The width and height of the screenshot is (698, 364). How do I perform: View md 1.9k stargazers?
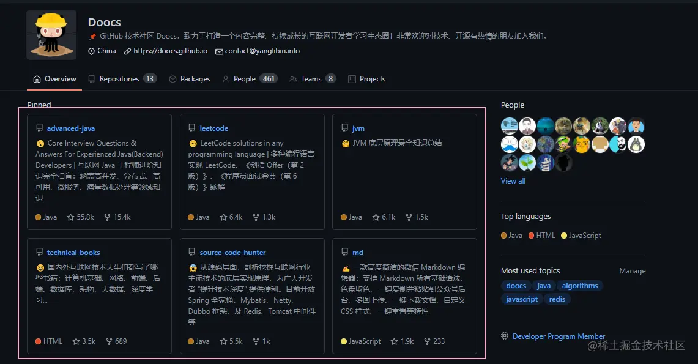[402, 341]
